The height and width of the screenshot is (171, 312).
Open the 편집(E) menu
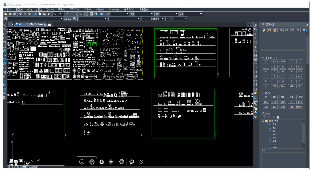pos(19,9)
